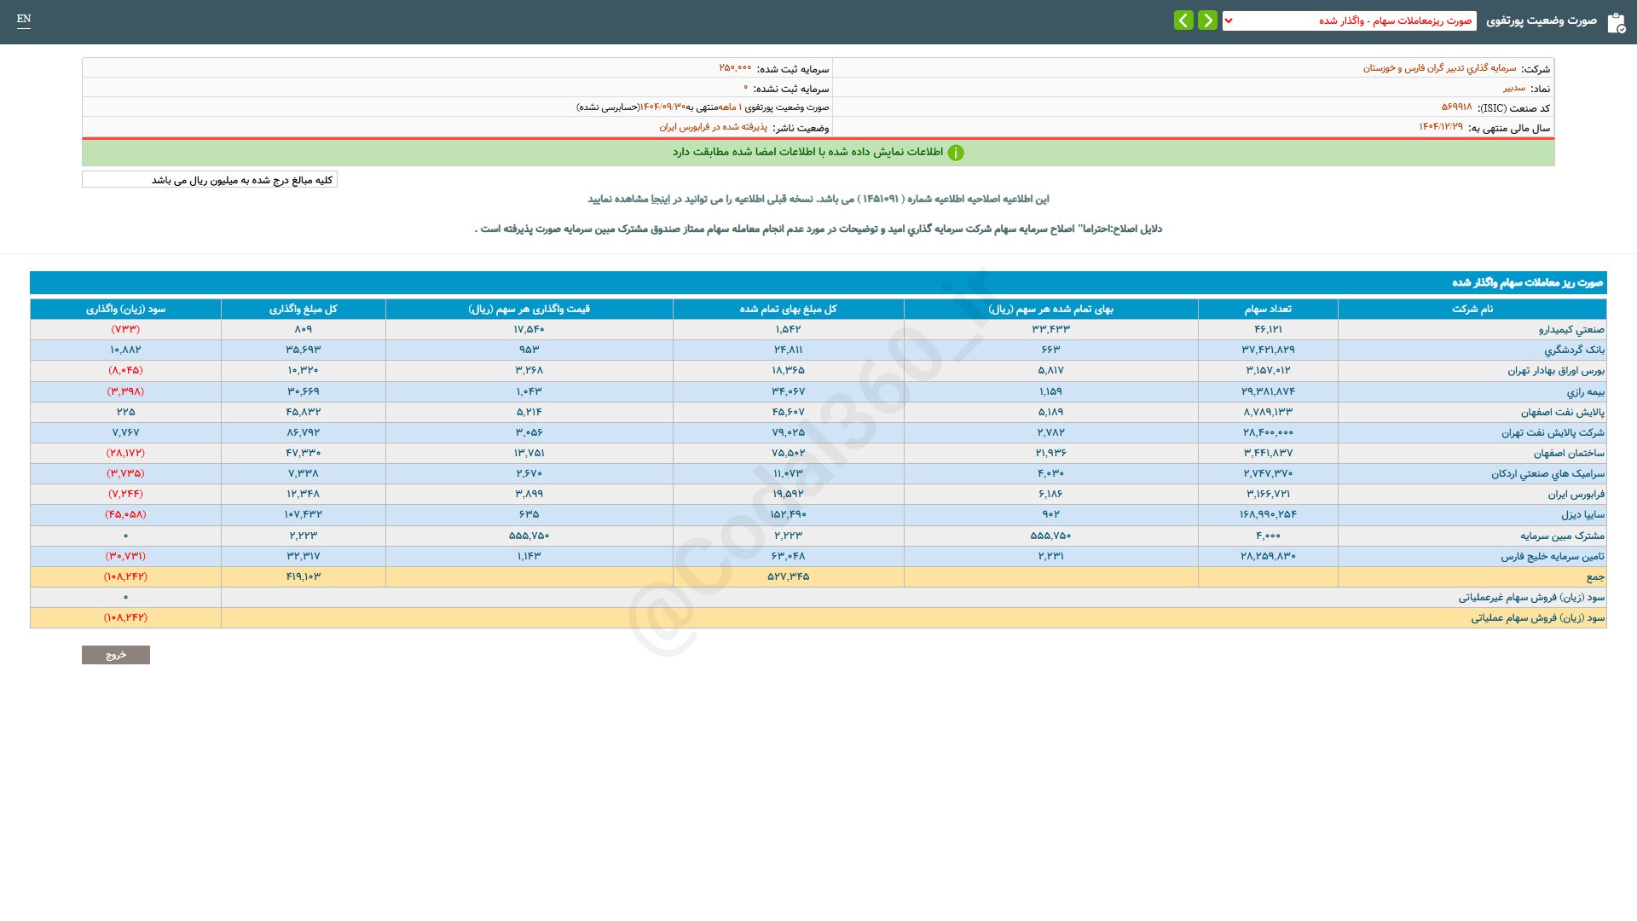The image size is (1637, 921).
Task: Select the سایپا دیزل table row
Action: 1582,514
